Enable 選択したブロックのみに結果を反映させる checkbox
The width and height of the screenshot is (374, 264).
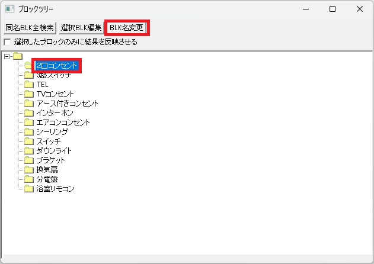coord(7,42)
